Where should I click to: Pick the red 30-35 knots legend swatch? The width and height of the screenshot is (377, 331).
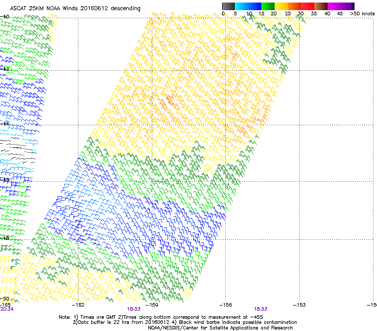308,6
